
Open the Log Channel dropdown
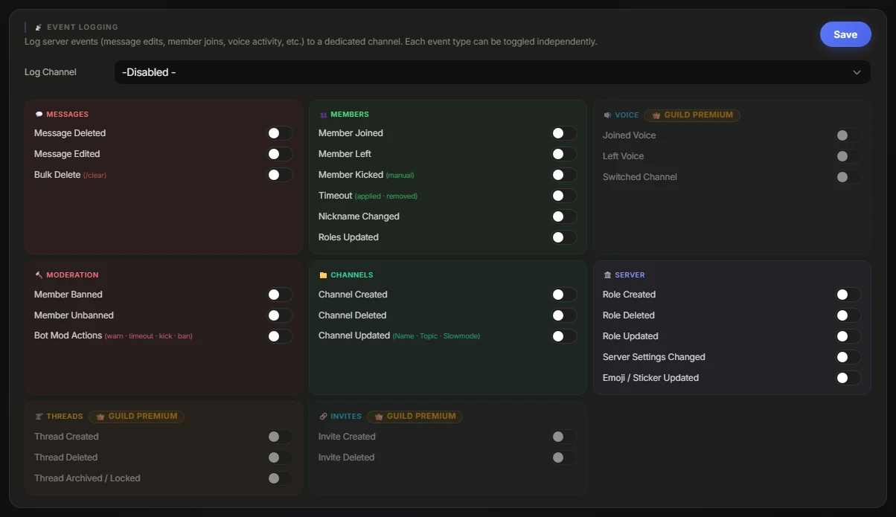tap(493, 72)
